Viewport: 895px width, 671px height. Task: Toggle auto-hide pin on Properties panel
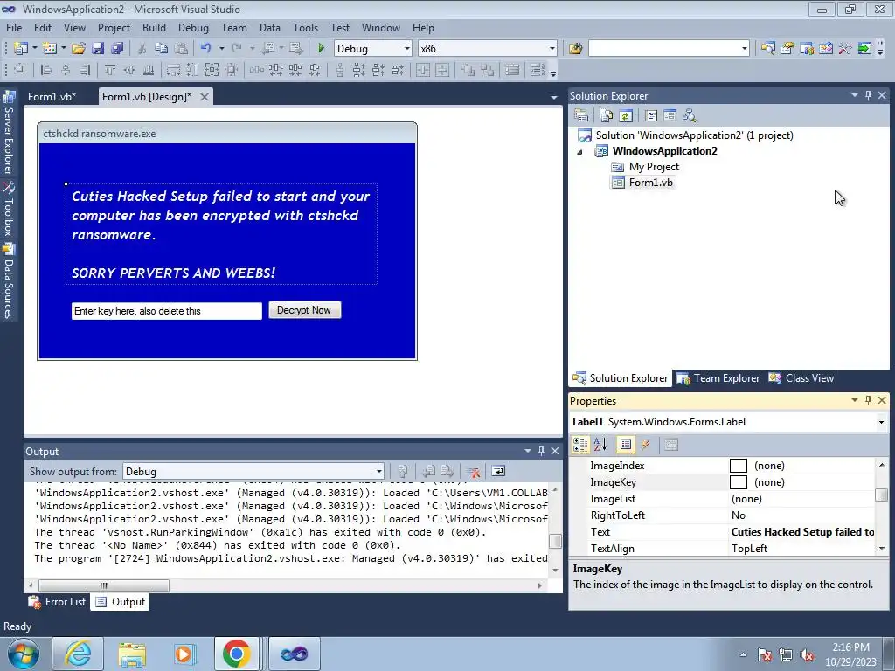868,400
